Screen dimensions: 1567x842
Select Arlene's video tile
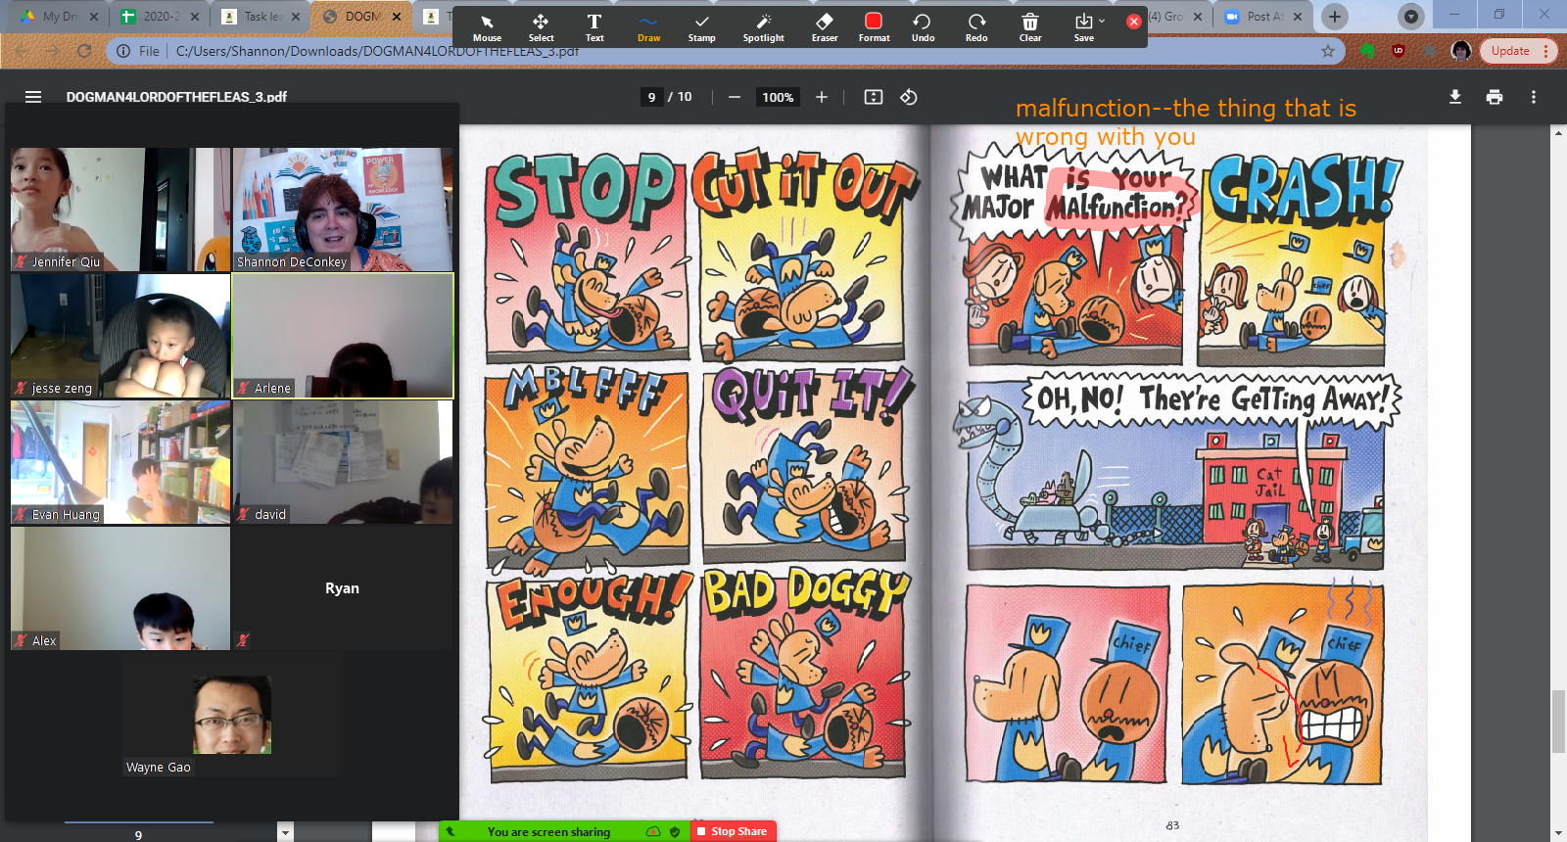[343, 336]
